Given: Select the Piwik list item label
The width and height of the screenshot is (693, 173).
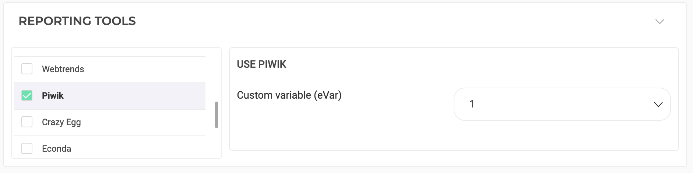Looking at the screenshot, I should [x=53, y=96].
